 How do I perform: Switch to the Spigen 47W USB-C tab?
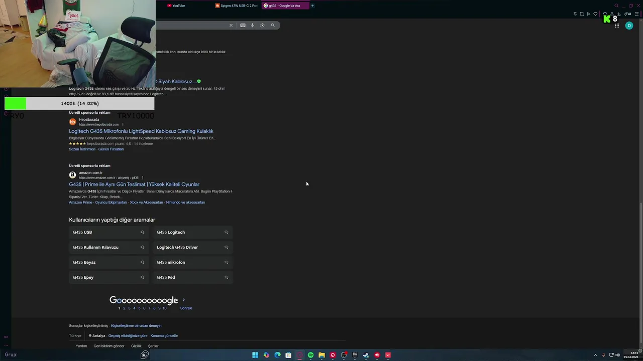click(x=236, y=6)
